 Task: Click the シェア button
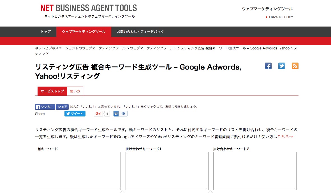(x=62, y=107)
